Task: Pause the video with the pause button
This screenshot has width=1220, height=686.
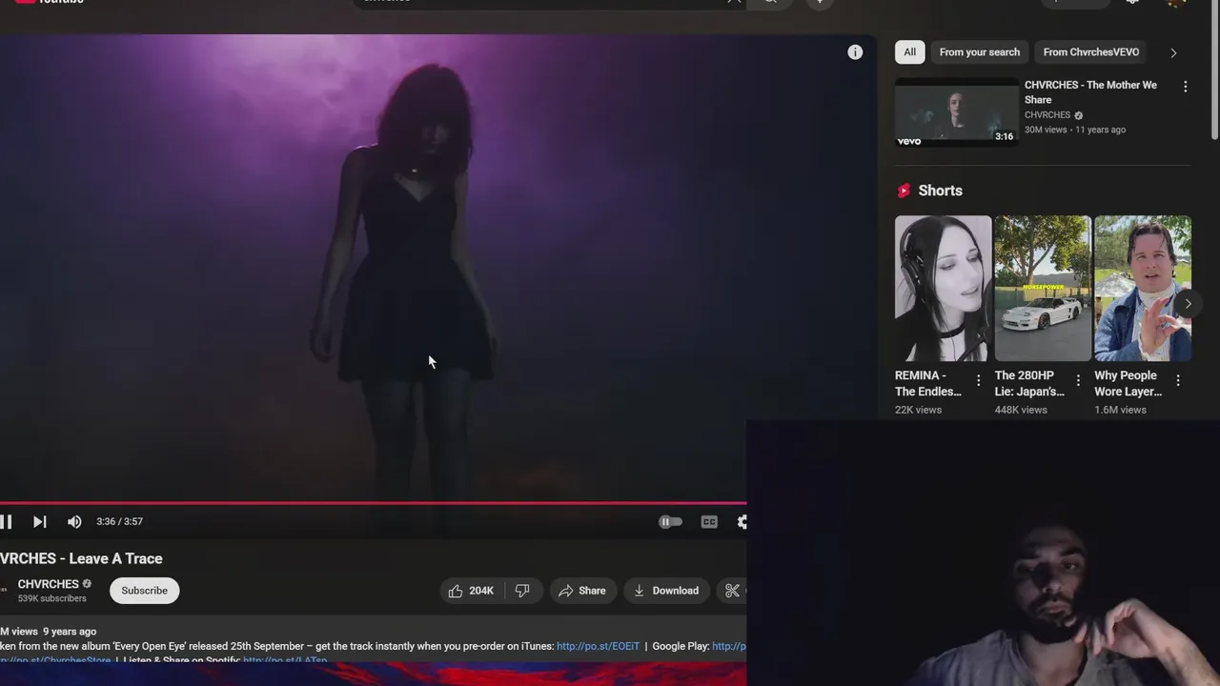Action: 6,521
